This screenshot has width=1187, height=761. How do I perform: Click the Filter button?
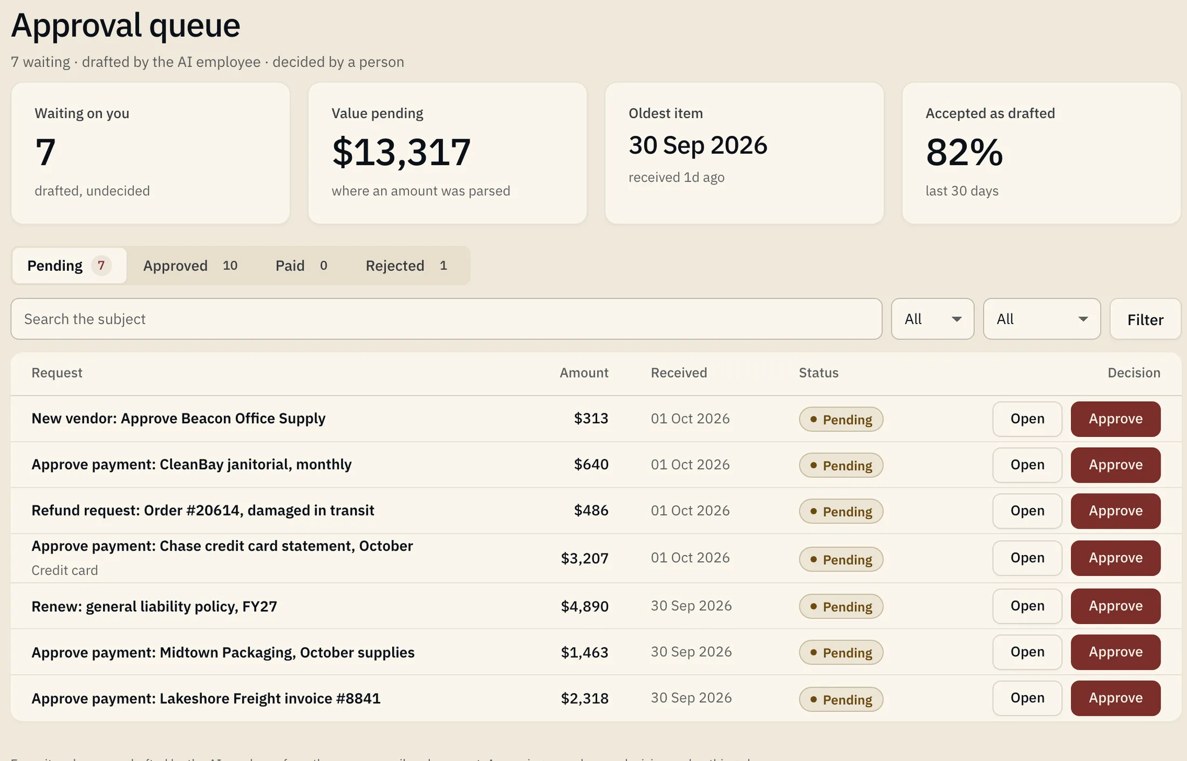[1145, 319]
